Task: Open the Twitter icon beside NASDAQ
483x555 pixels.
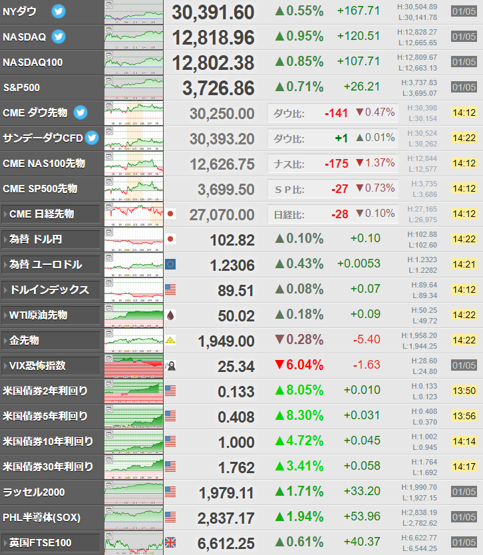Action: coord(59,37)
